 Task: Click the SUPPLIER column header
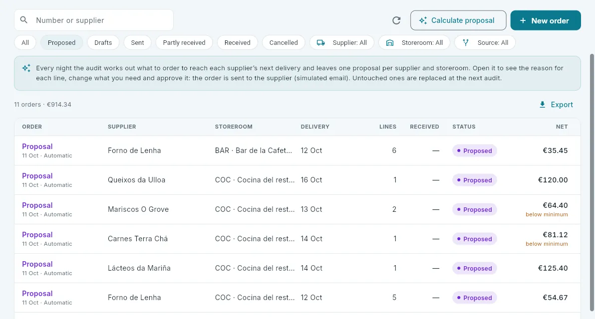(x=122, y=127)
